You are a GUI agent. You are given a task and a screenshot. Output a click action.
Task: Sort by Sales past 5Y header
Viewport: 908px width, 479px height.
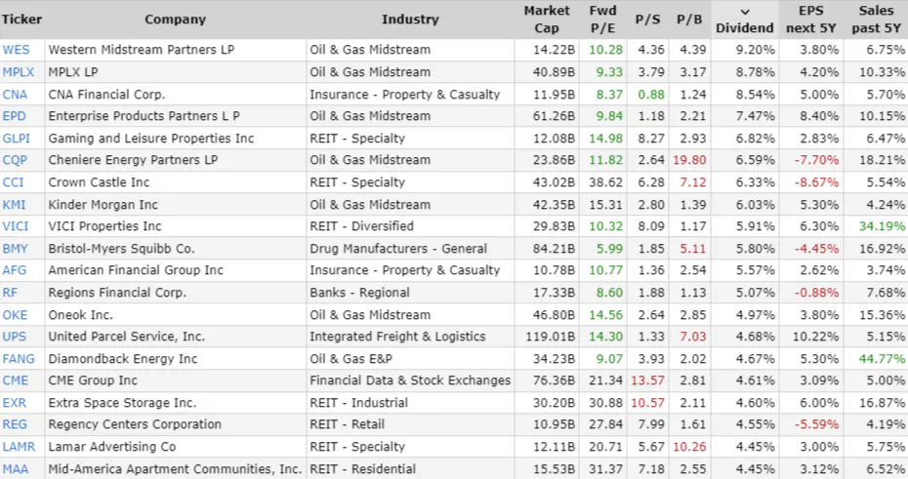pyautogui.click(x=876, y=20)
